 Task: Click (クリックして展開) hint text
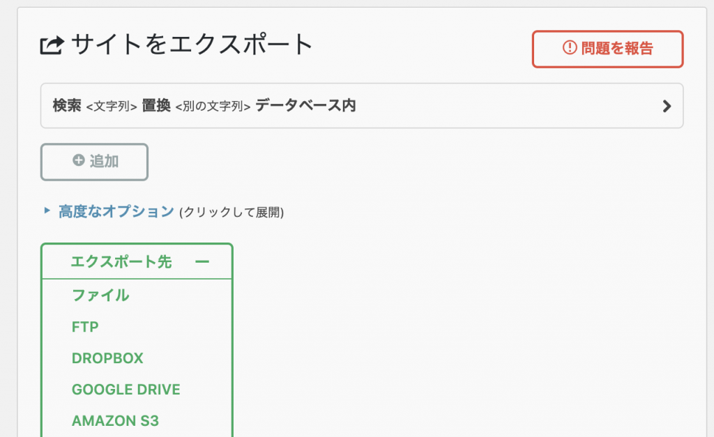click(231, 212)
